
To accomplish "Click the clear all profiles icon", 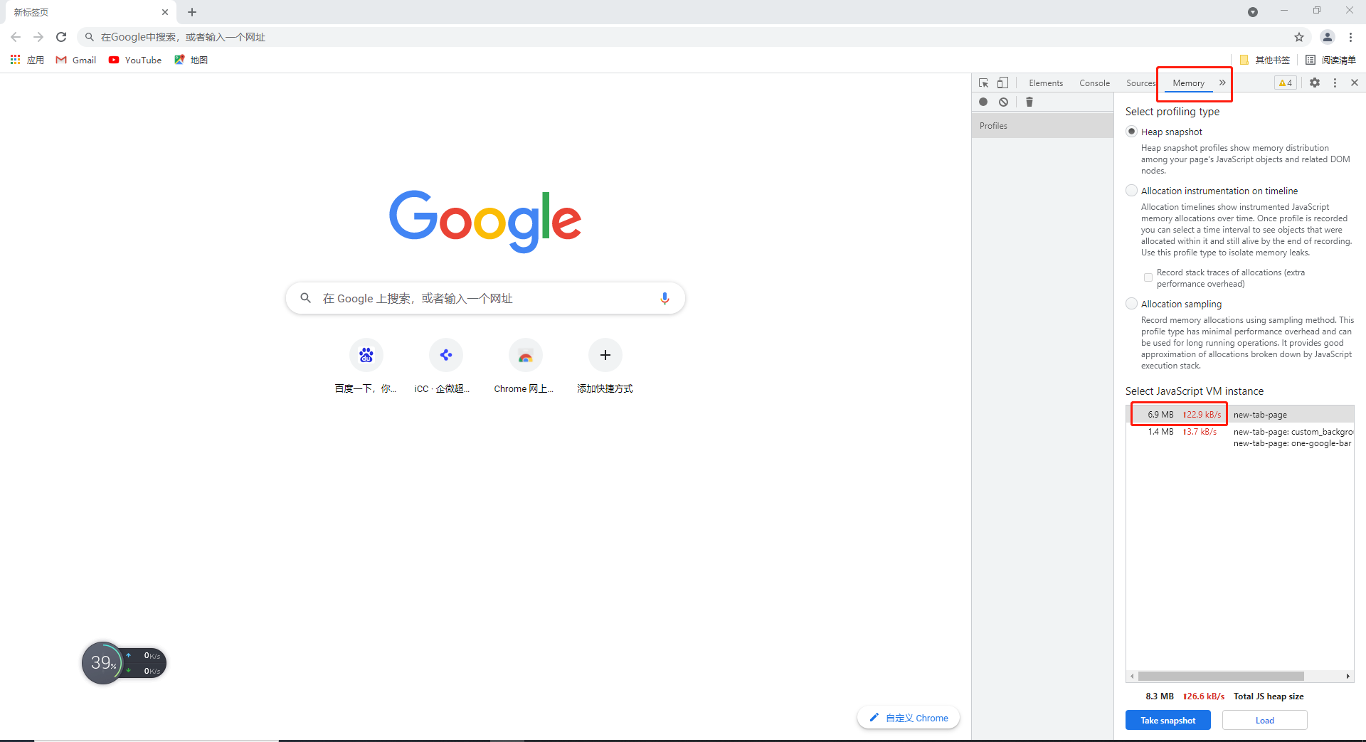I will tap(1003, 102).
